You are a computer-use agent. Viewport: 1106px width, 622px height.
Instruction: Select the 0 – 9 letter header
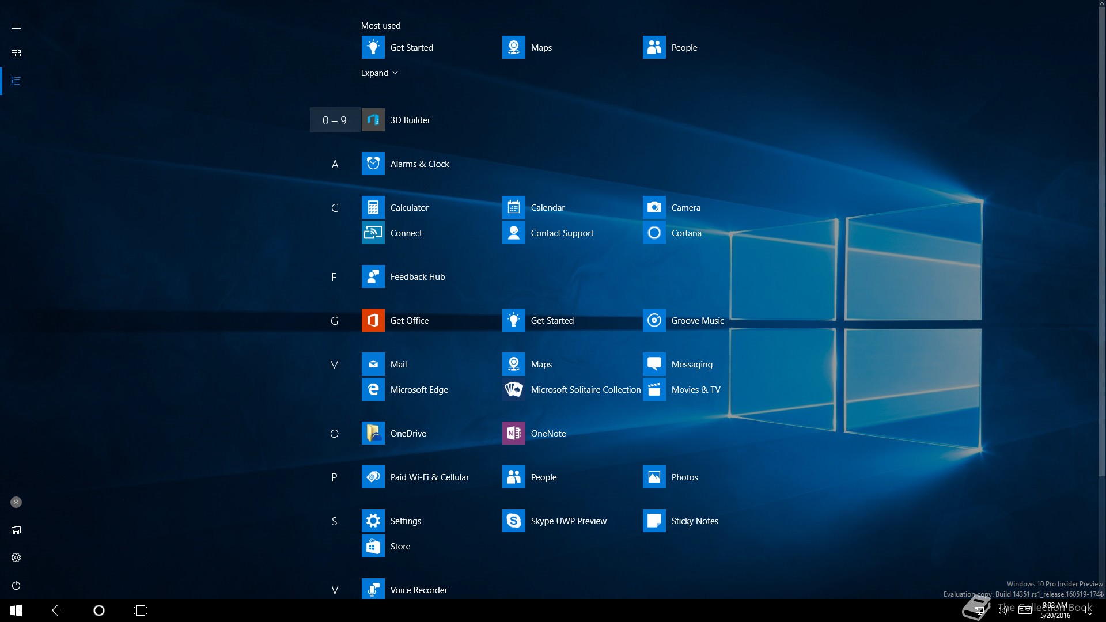point(335,120)
